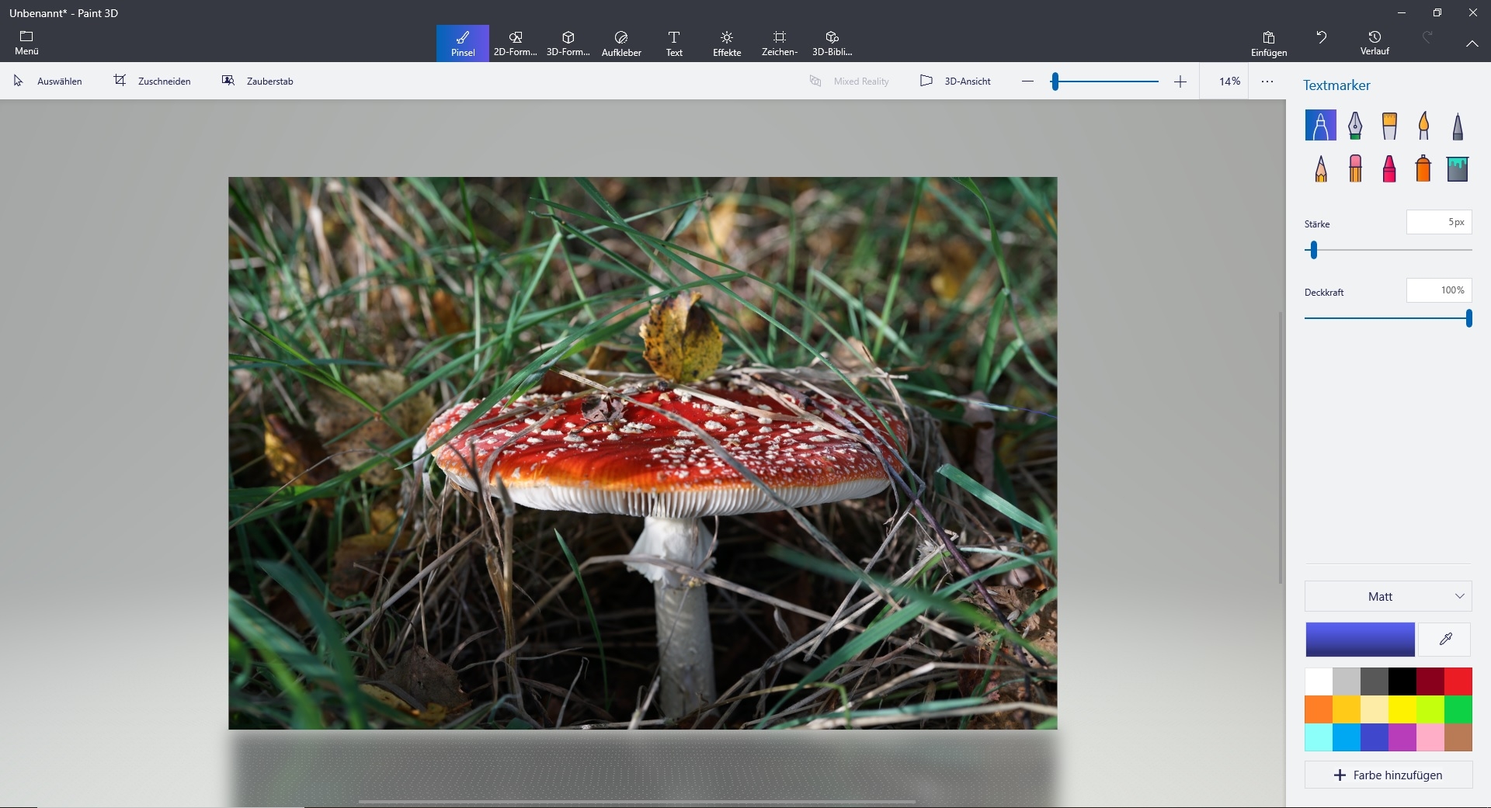Select the fill bucket tool
Image resolution: width=1491 pixels, height=808 pixels.
pyautogui.click(x=1458, y=168)
